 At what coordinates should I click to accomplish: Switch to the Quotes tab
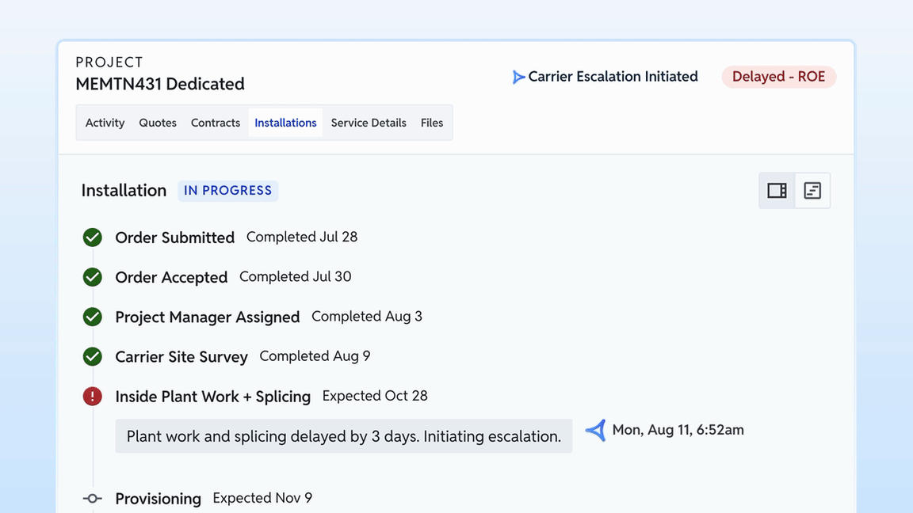(x=158, y=123)
